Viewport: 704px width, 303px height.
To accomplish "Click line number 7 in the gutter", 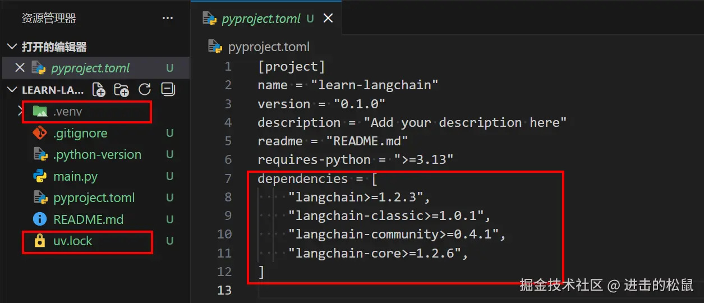I will pos(227,178).
